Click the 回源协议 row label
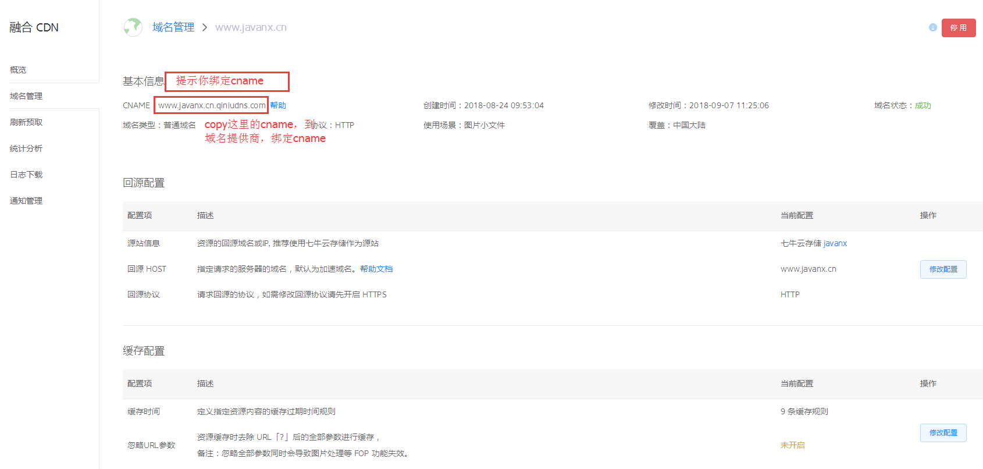Viewport: 983px width, 469px height. click(x=144, y=294)
